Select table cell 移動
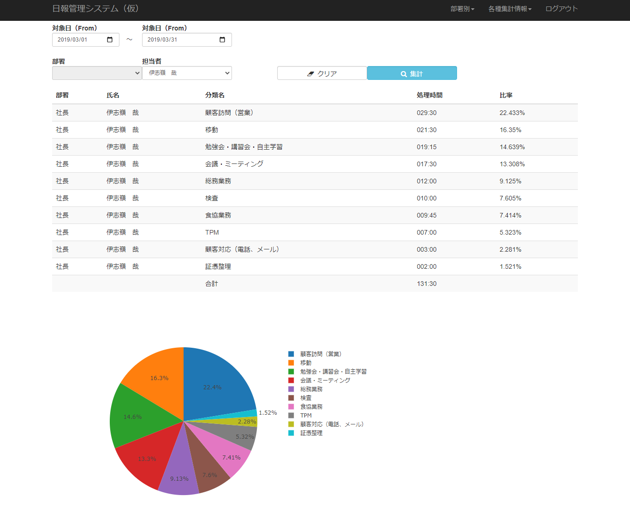630x508 pixels. coord(212,130)
